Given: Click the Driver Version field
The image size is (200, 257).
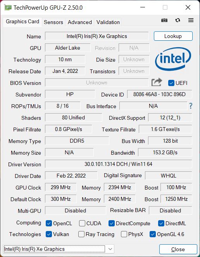Looking at the screenshot, I should click(118, 164).
